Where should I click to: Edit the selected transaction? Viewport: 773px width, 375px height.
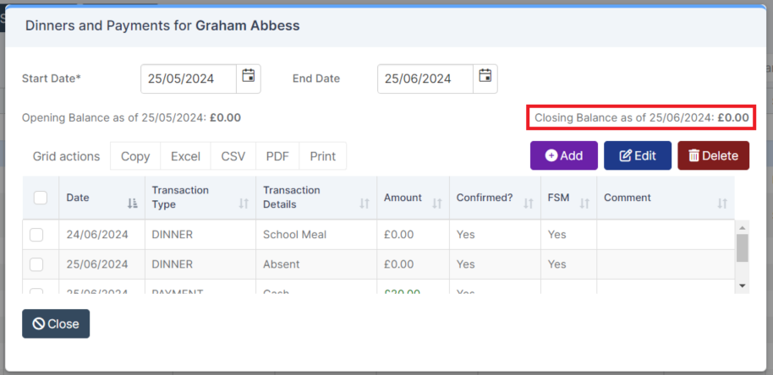(638, 155)
